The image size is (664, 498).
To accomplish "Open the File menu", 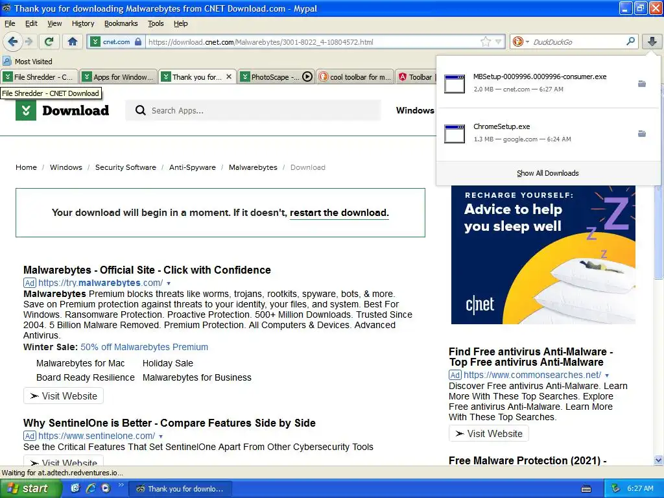I will 10,23.
